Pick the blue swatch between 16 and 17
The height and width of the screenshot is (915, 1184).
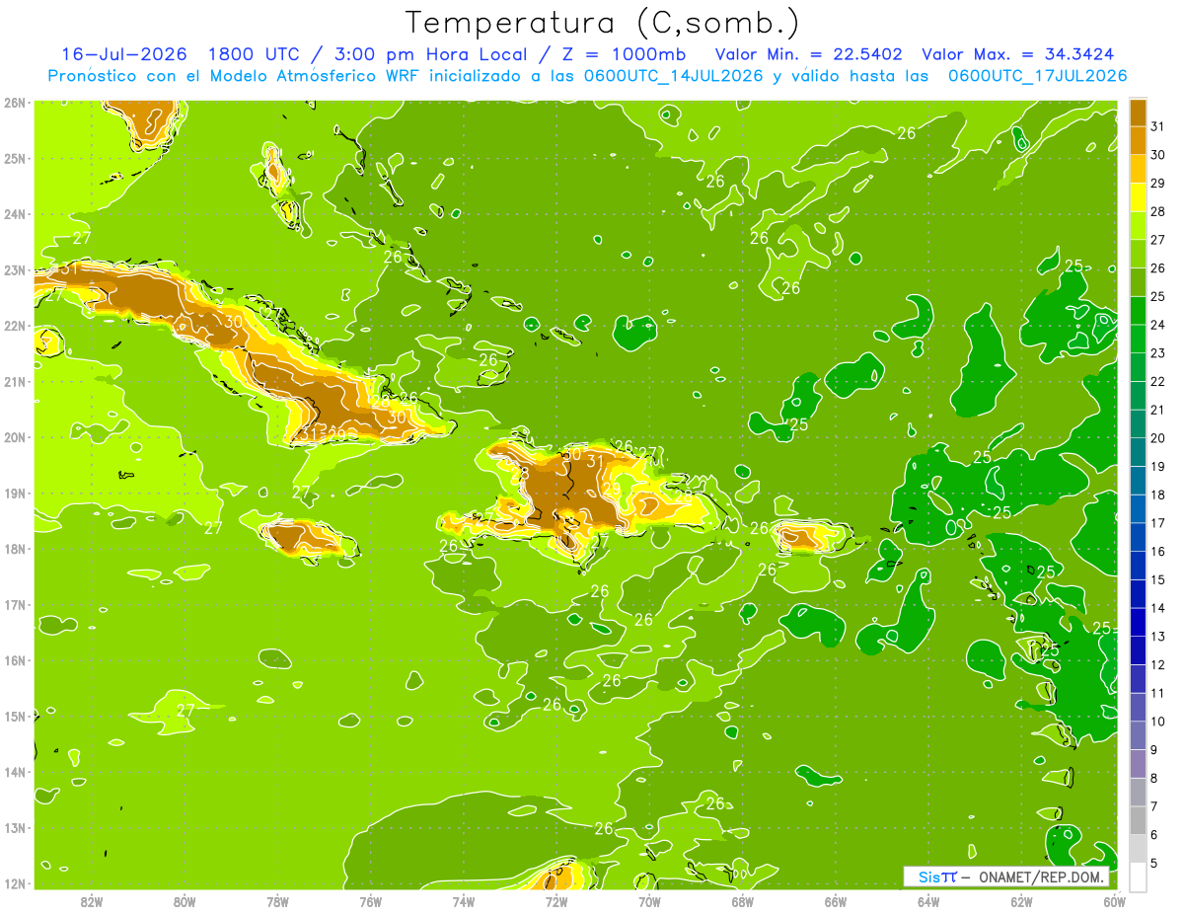click(1139, 537)
